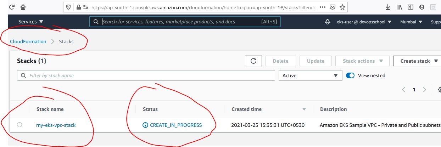This screenshot has height=147, width=441.
Task: Open the Services menu
Action: click(x=31, y=22)
